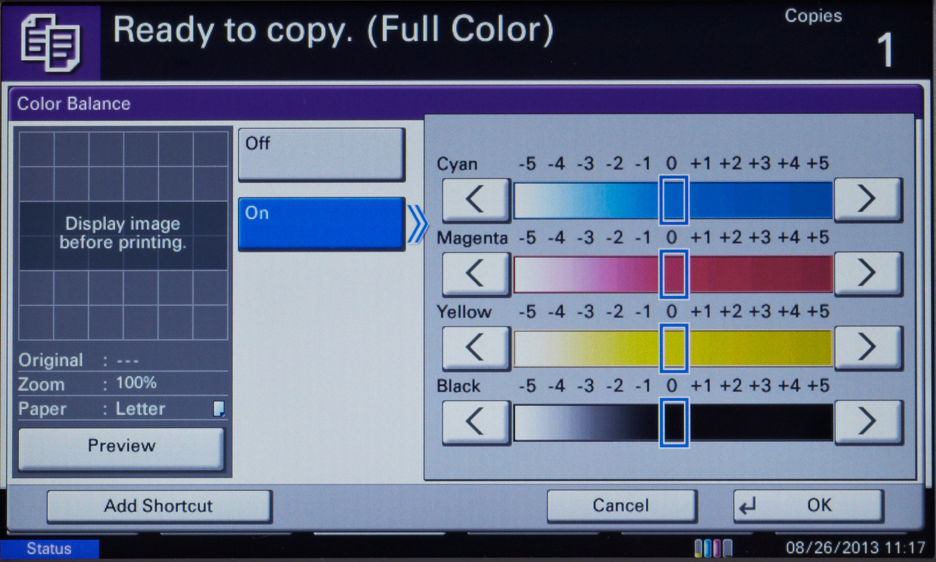
Task: Click the toner level indicator icon
Action: pos(714,549)
